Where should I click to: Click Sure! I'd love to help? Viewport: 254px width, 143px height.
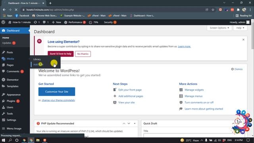61,54
